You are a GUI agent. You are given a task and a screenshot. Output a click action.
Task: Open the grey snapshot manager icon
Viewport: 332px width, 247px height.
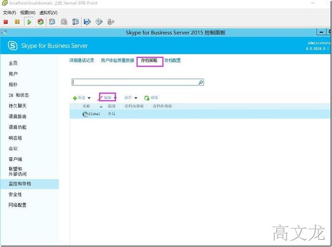tap(64, 21)
